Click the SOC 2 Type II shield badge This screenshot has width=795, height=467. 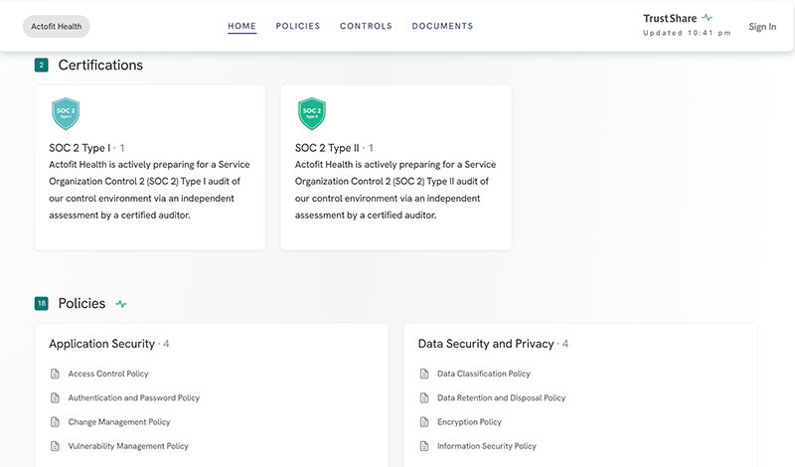pos(312,113)
